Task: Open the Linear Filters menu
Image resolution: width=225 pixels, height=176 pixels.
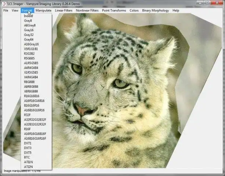Action: coord(63,11)
